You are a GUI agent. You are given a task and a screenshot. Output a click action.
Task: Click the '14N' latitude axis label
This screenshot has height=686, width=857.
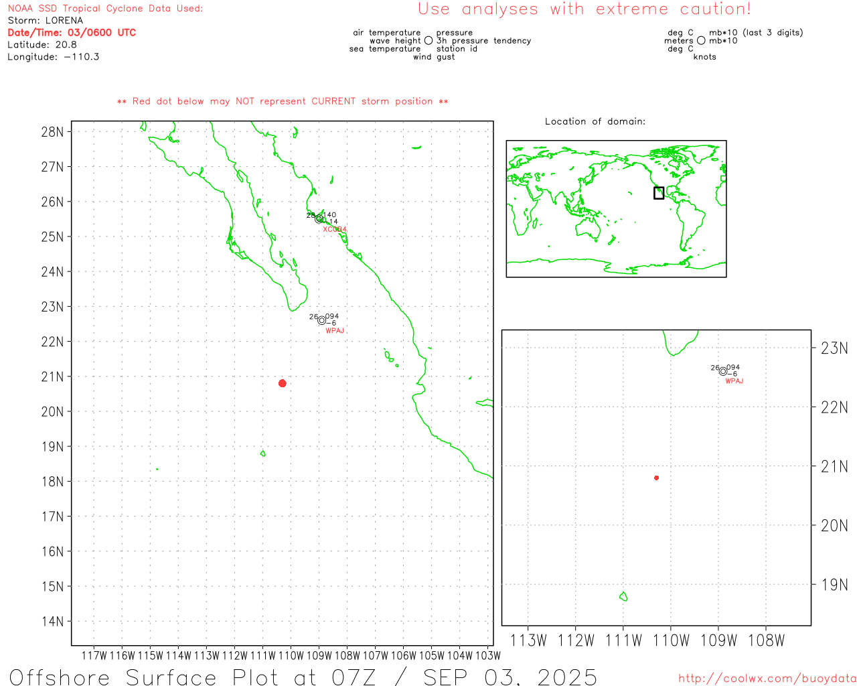(x=52, y=621)
